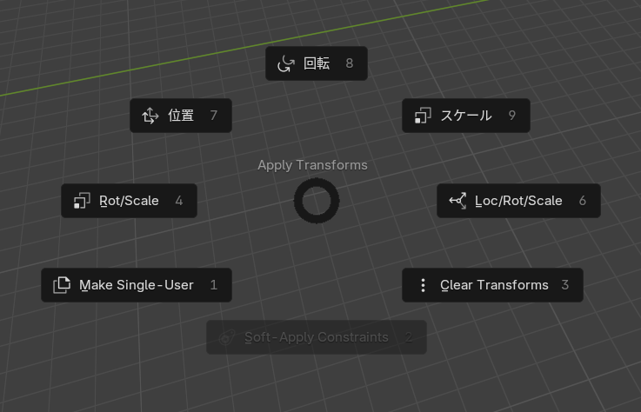
Task: Select the 位置 pie menu entry
Action: (x=181, y=116)
